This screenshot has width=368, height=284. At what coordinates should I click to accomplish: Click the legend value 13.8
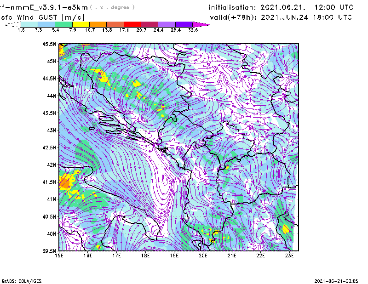107,30
